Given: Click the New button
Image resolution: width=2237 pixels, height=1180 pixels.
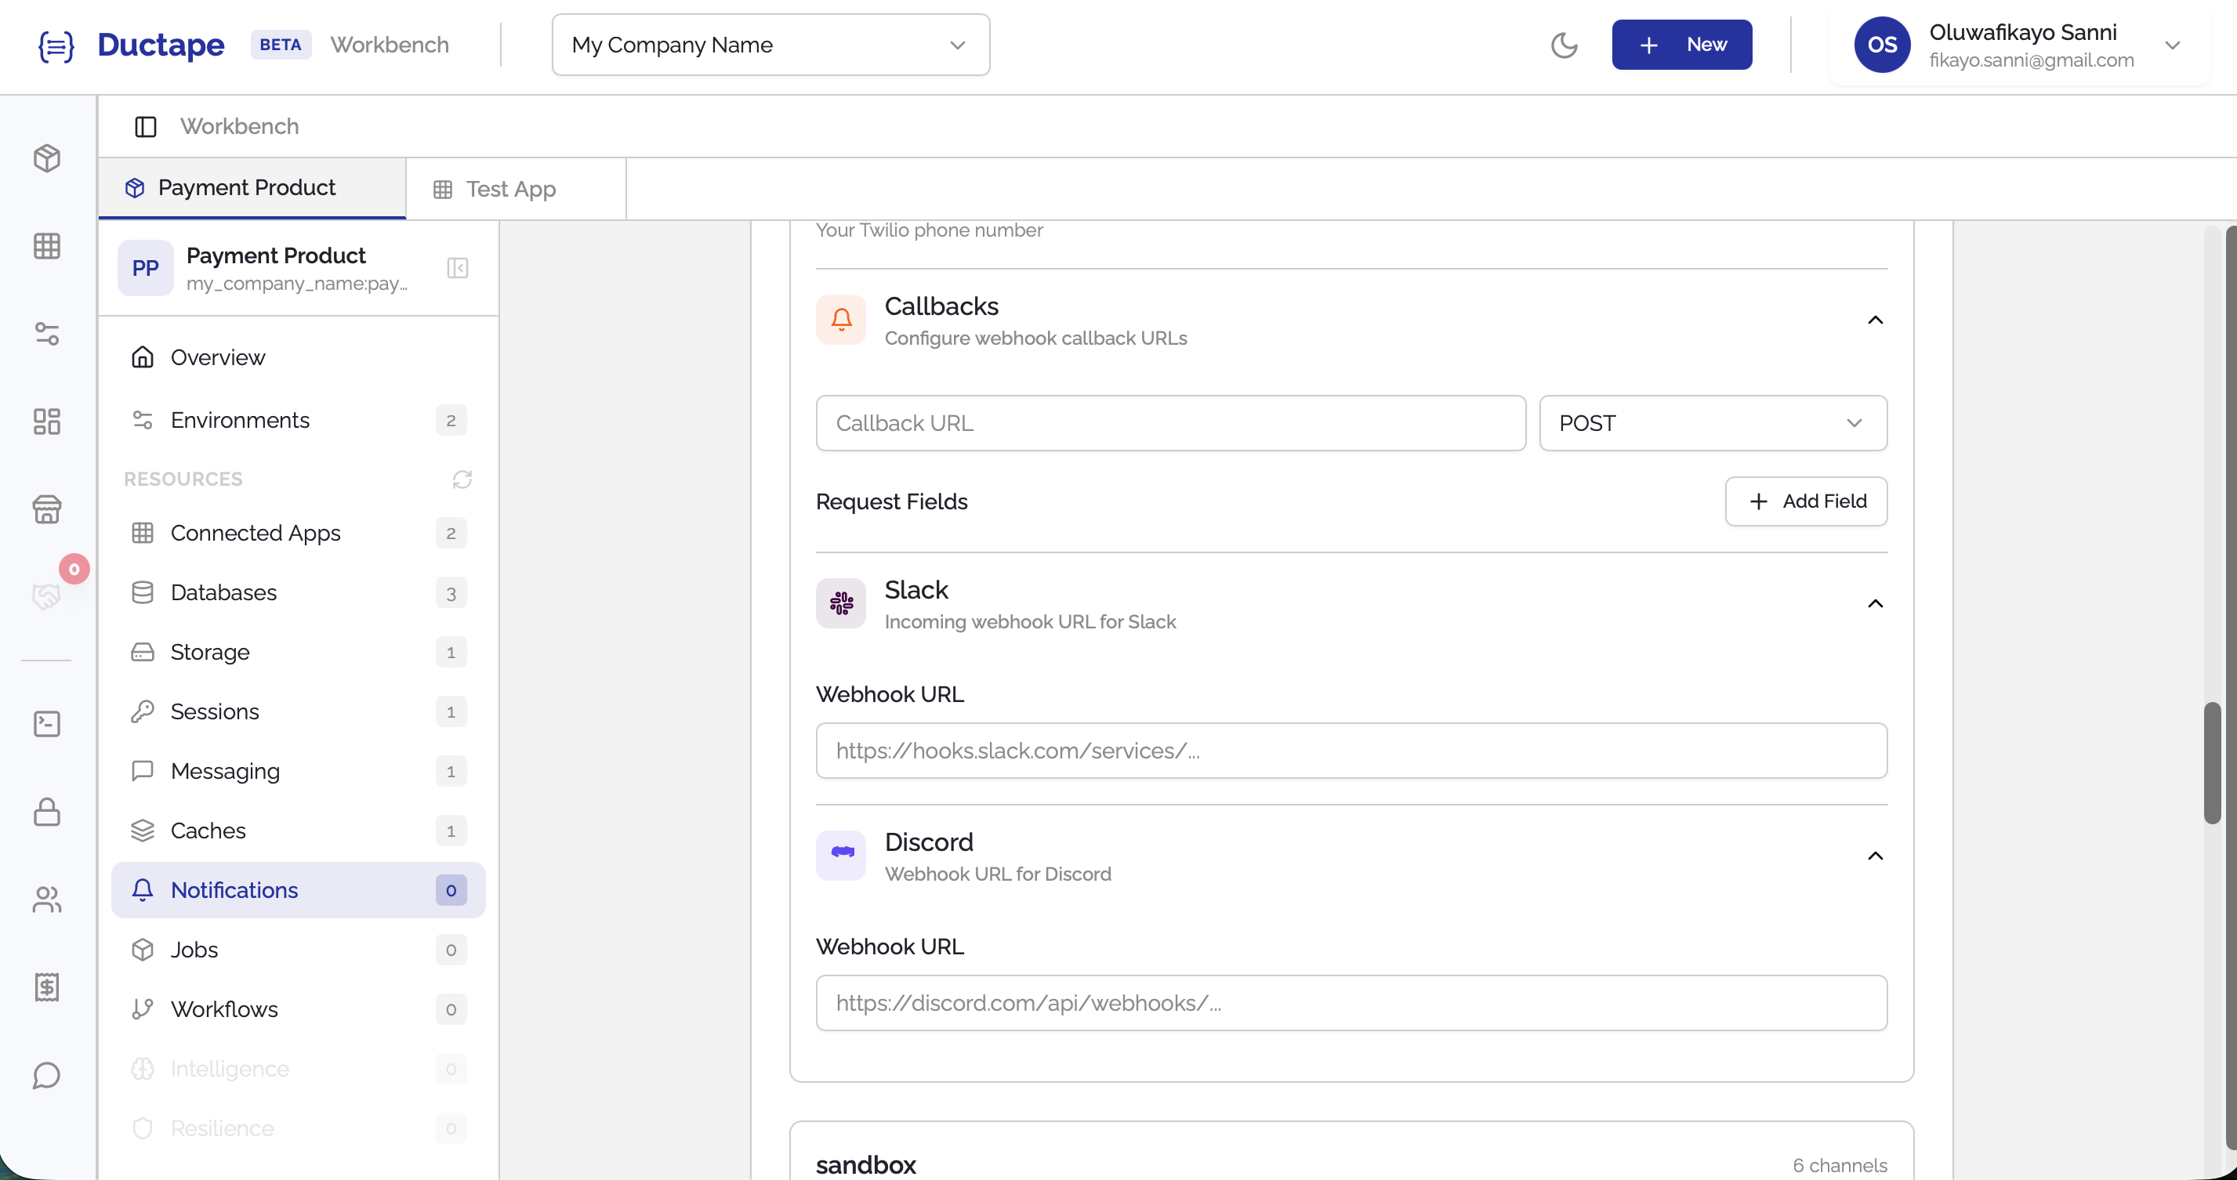Looking at the screenshot, I should pyautogui.click(x=1681, y=45).
